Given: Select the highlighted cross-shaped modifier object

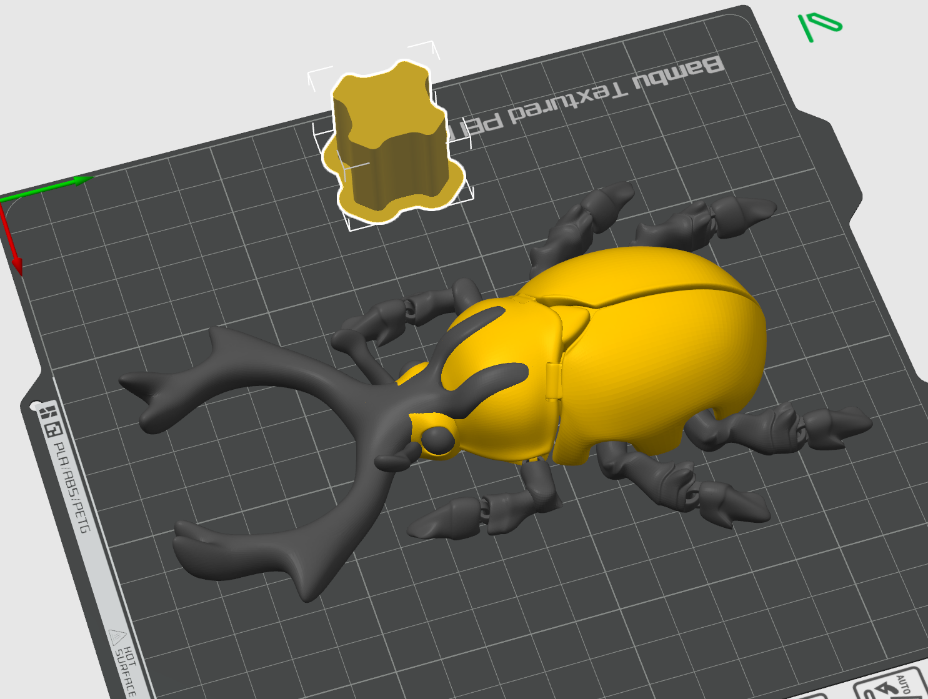Looking at the screenshot, I should click(392, 142).
